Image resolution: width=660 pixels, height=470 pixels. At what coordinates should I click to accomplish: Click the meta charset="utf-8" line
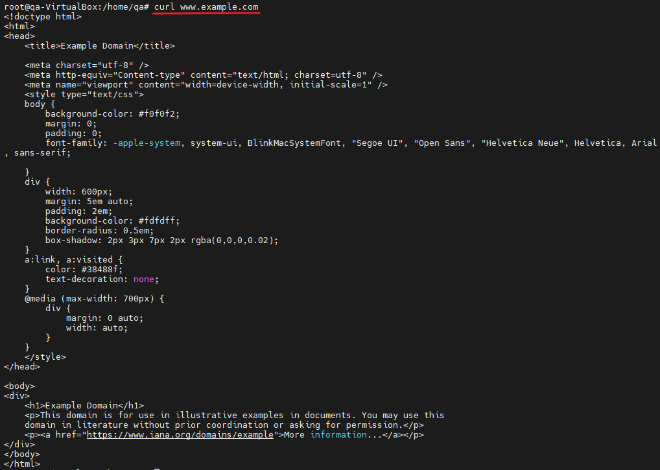(87, 65)
